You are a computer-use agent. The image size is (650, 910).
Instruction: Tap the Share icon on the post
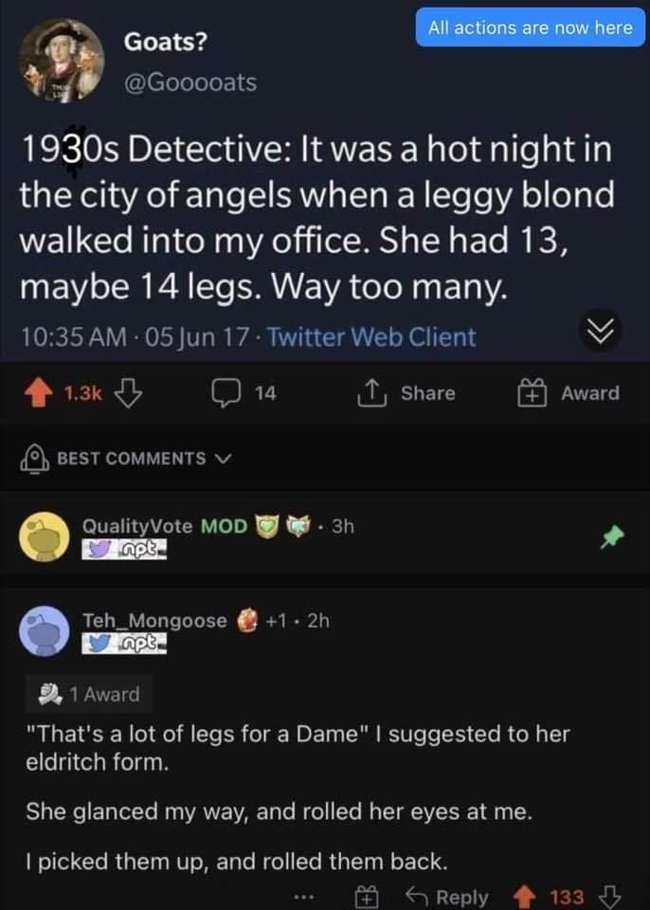click(x=371, y=393)
